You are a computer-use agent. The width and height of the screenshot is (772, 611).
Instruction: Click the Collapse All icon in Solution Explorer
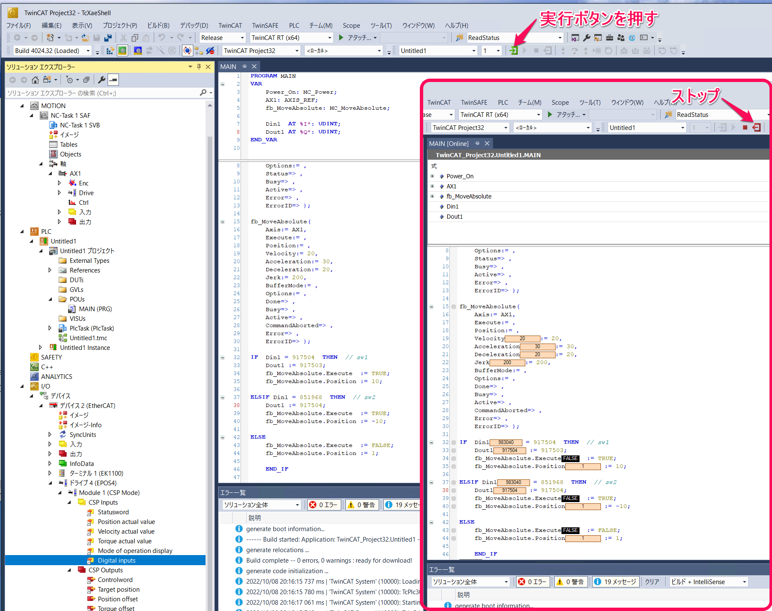pos(86,80)
